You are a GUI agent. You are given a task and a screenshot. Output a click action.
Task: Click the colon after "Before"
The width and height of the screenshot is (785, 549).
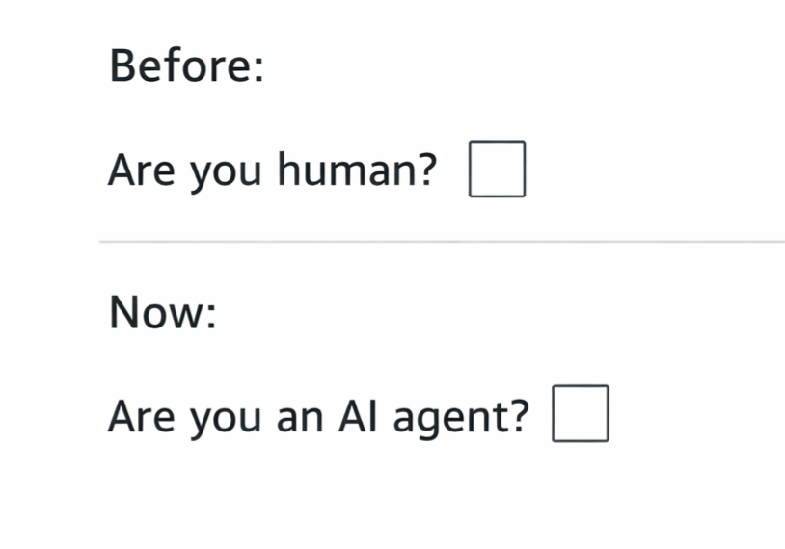pos(257,71)
